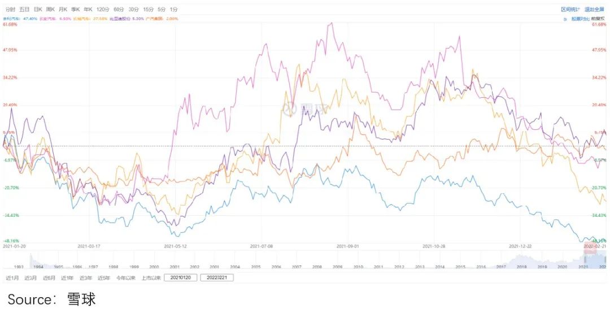Viewport: 610px width, 313px height.
Task: Select the 日K candlestick period
Action: tap(37, 10)
